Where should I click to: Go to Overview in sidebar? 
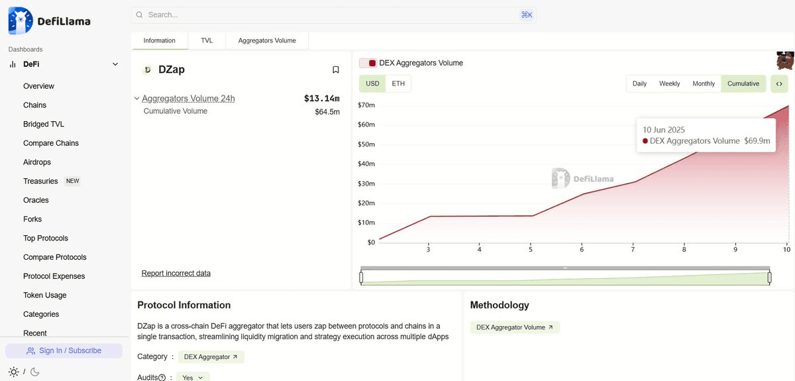pyautogui.click(x=38, y=86)
